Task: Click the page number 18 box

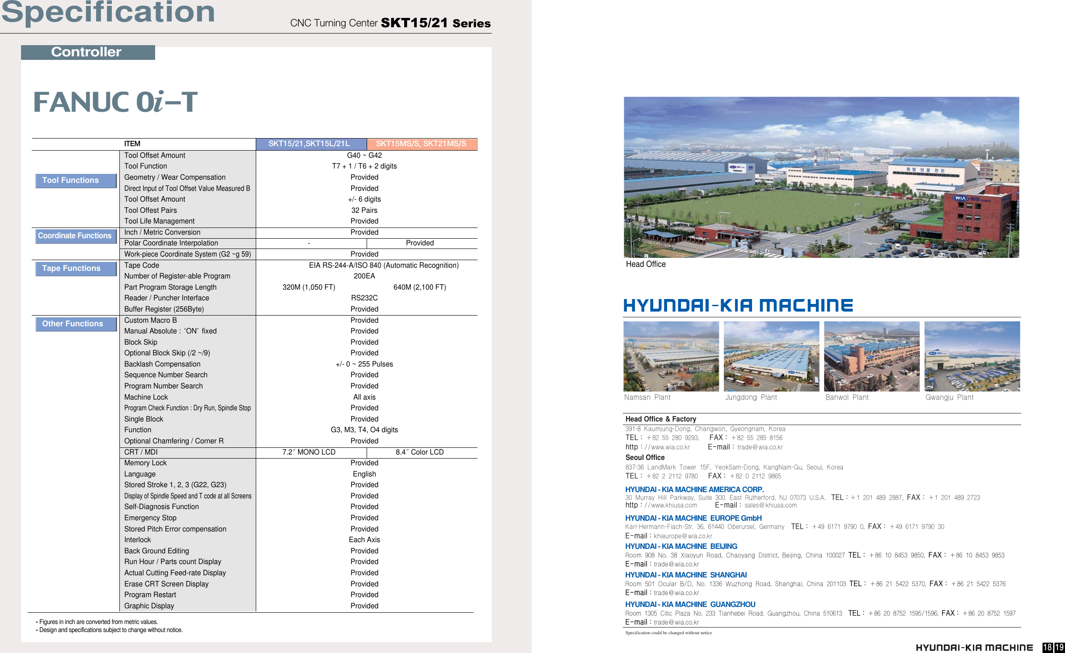Action: [1048, 648]
